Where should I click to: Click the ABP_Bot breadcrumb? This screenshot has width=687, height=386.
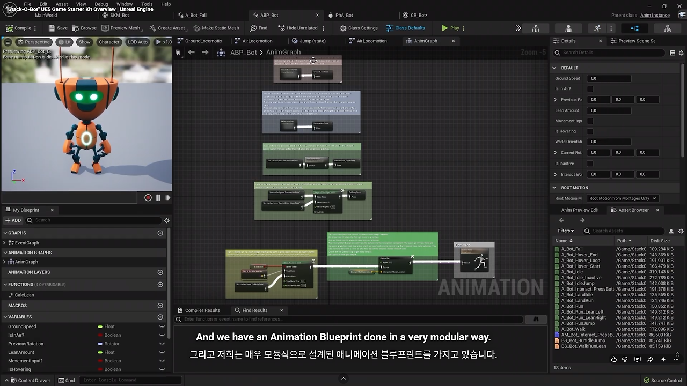(x=244, y=53)
